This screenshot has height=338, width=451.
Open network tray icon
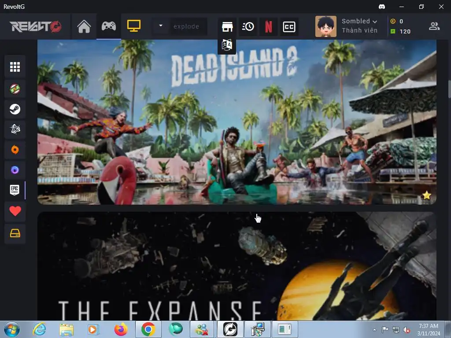396,330
